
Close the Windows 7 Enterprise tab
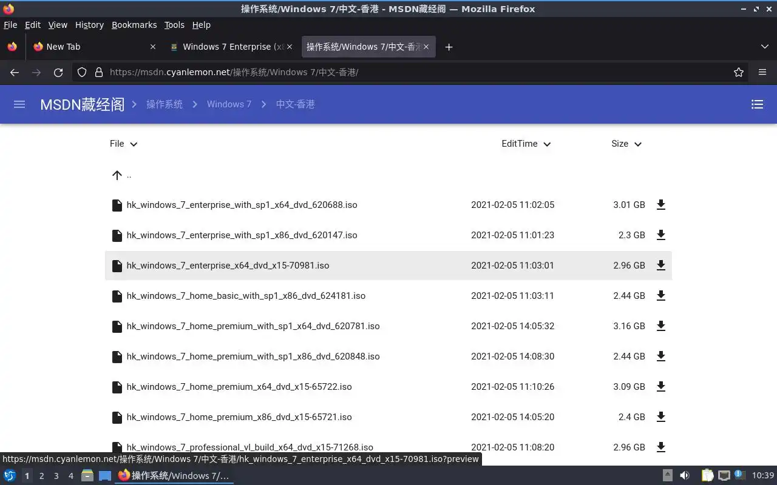pyautogui.click(x=290, y=47)
